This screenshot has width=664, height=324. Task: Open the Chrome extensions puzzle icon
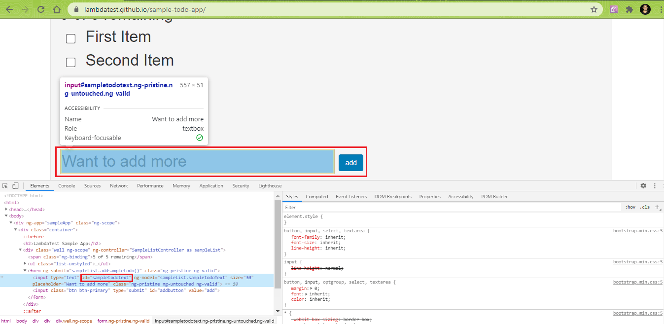pyautogui.click(x=629, y=9)
